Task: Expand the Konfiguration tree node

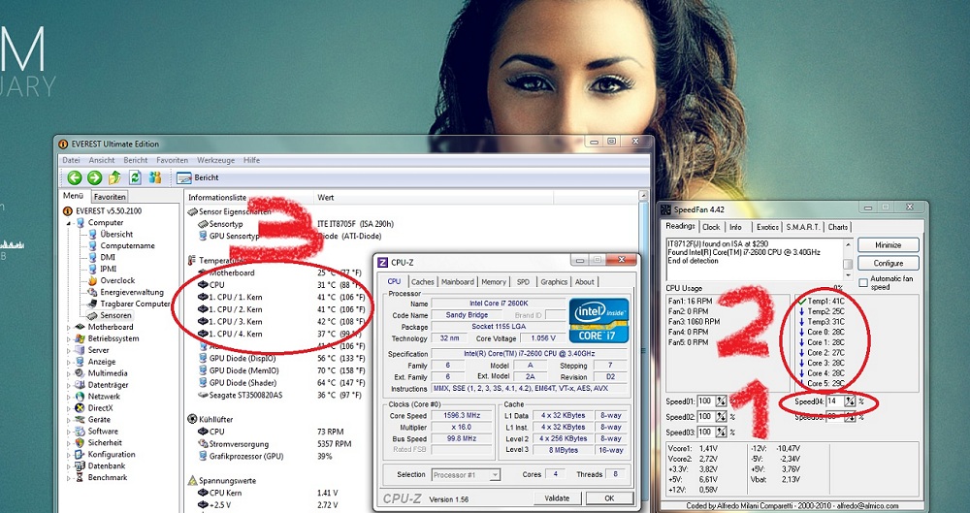Action: point(69,454)
